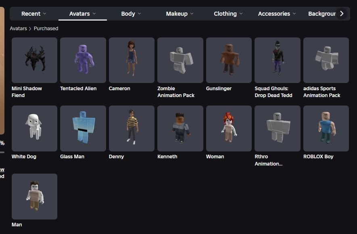Click the 'Woman' item name
The height and width of the screenshot is (234, 357).
(x=215, y=156)
